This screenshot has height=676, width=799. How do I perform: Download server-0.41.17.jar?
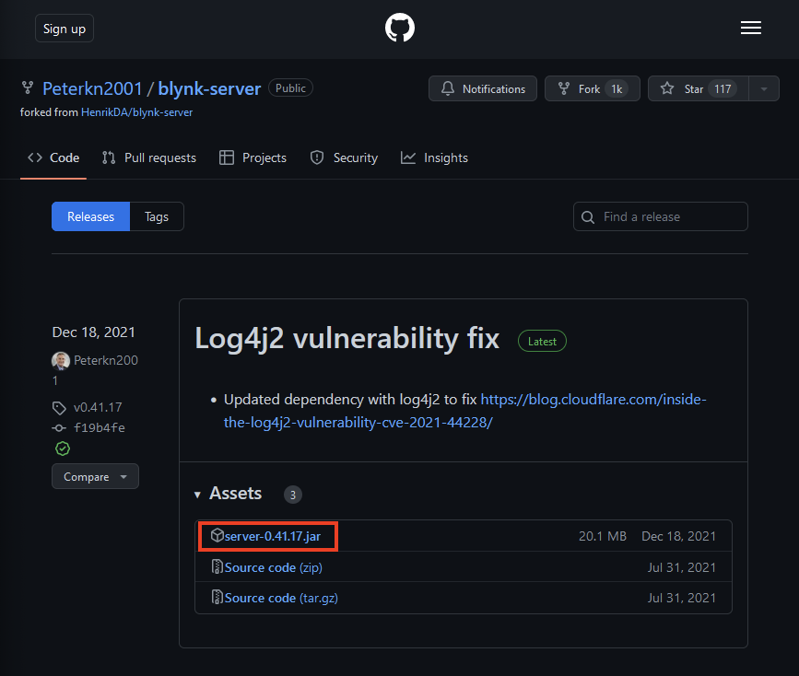coord(273,536)
